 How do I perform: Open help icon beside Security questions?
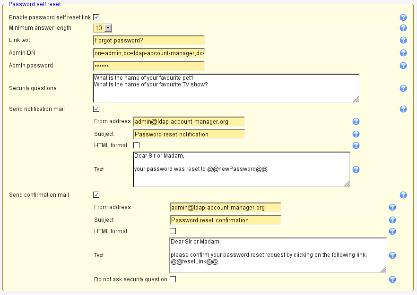click(403, 88)
